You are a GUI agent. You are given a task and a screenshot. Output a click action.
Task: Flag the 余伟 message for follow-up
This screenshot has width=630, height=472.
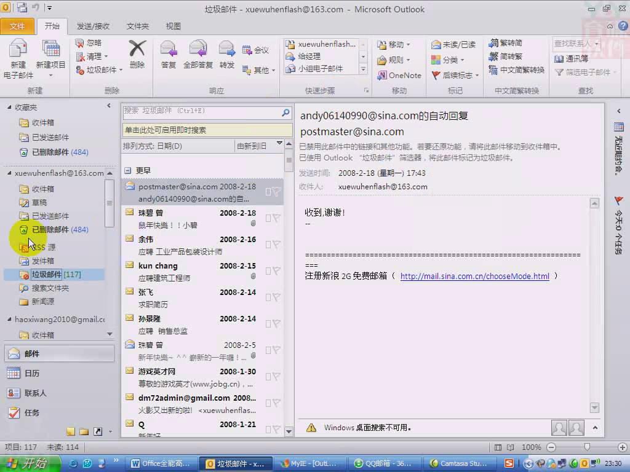click(276, 245)
